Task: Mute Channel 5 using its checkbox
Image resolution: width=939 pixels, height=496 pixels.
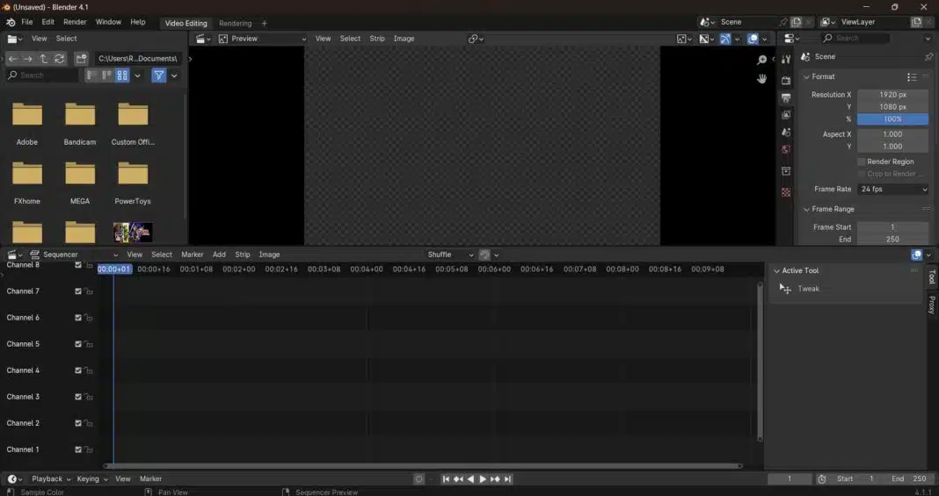Action: click(x=78, y=344)
